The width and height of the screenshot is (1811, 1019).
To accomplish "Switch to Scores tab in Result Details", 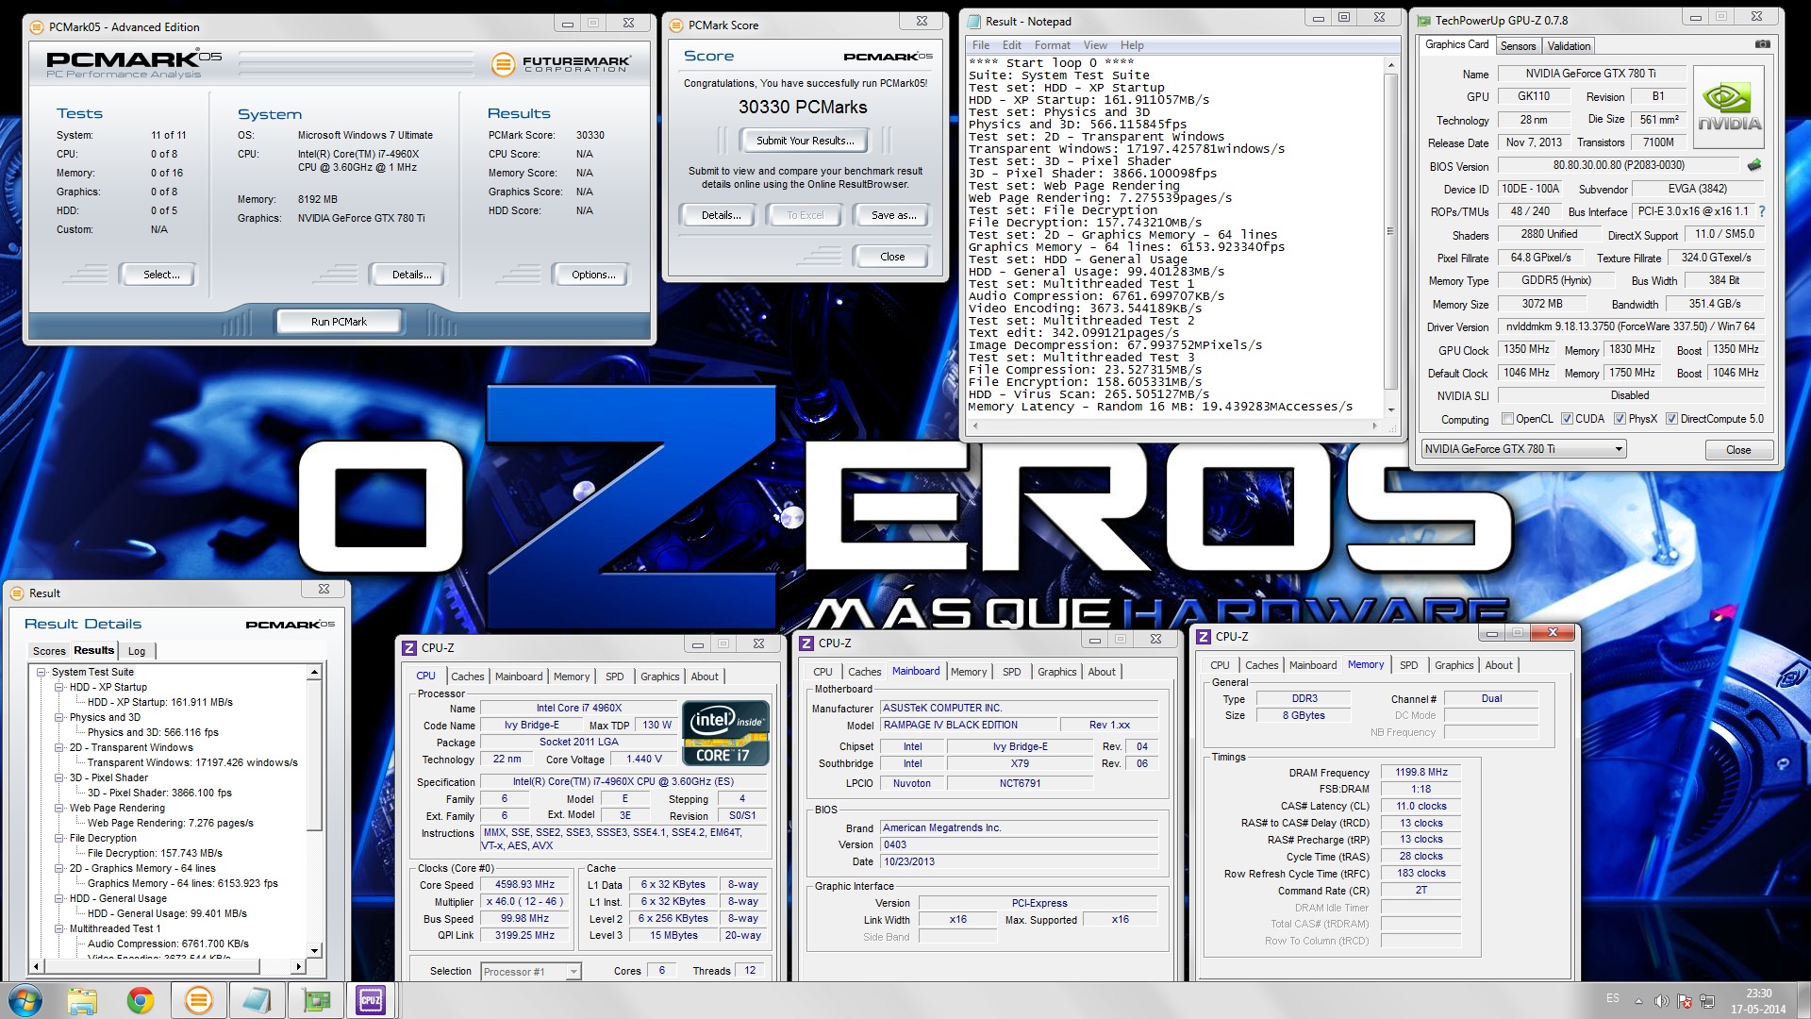I will click(49, 651).
